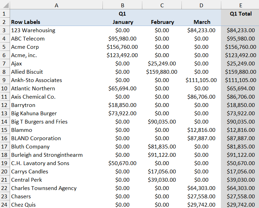Image resolution: width=259 pixels, height=208 pixels.
Task: Select the Ajax cell
Action: [x=56, y=64]
